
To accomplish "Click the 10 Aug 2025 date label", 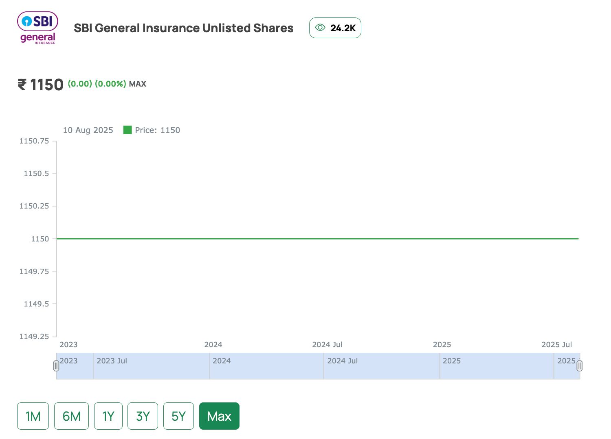I will [x=88, y=130].
